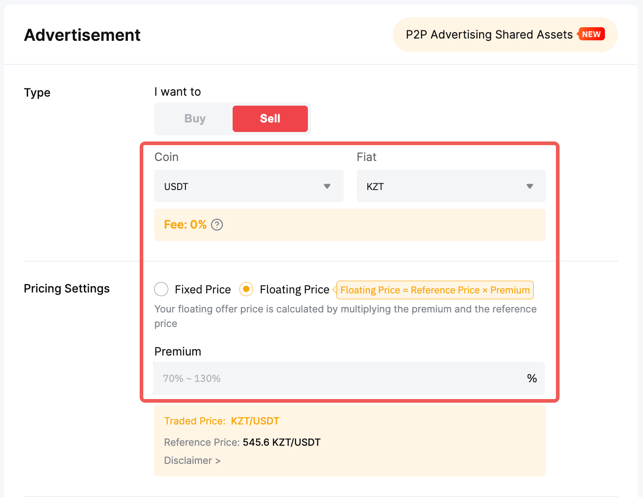
Task: Focus the Premium percentage input field
Action: point(336,379)
